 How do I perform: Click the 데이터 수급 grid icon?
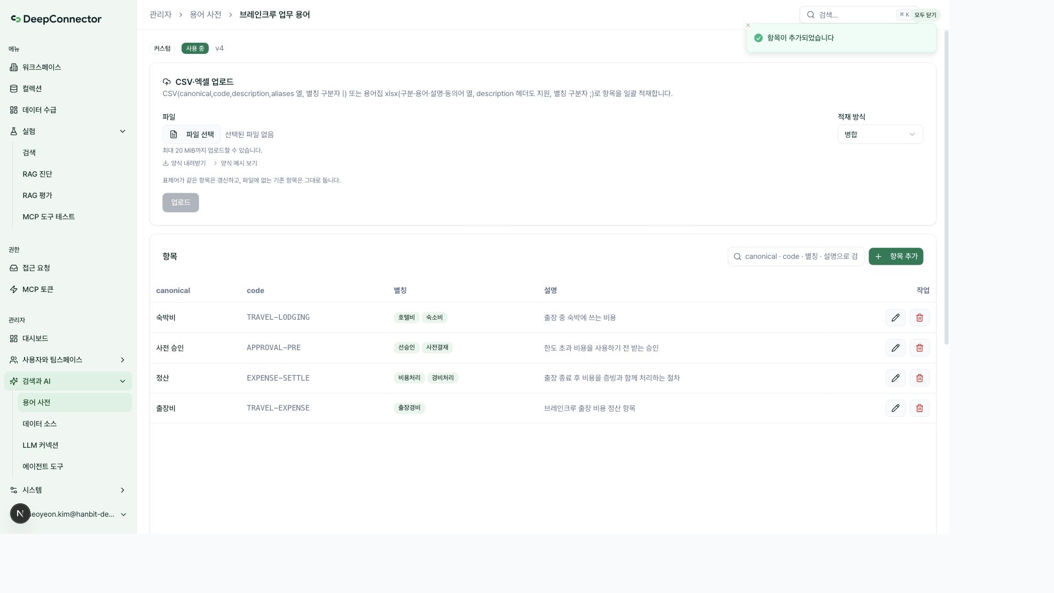14,110
